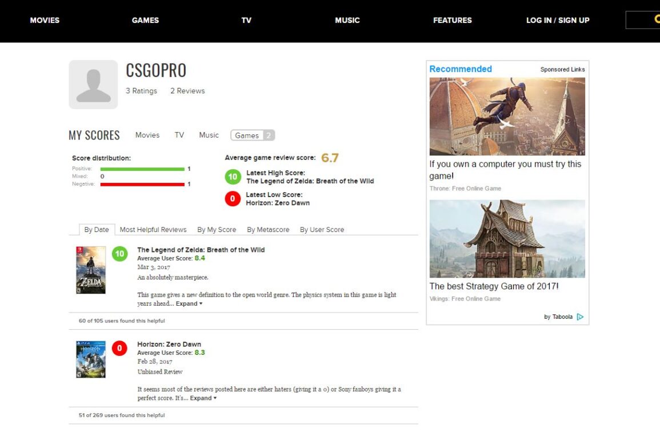Screen dimensions: 660x440
Task: Open the Music navigation menu
Action: 347,20
